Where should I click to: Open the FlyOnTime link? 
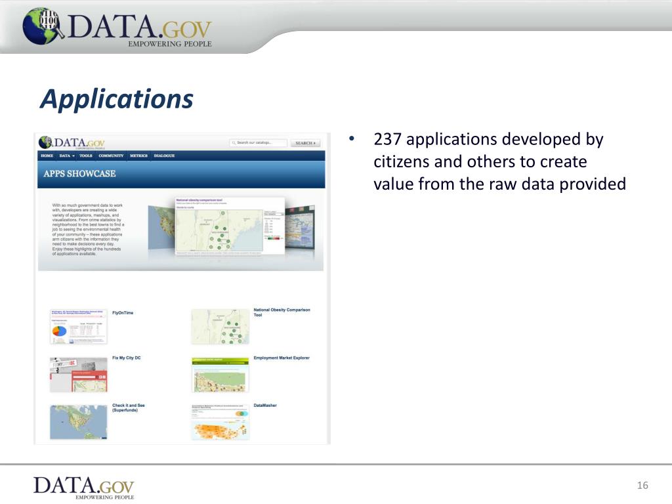coord(123,313)
